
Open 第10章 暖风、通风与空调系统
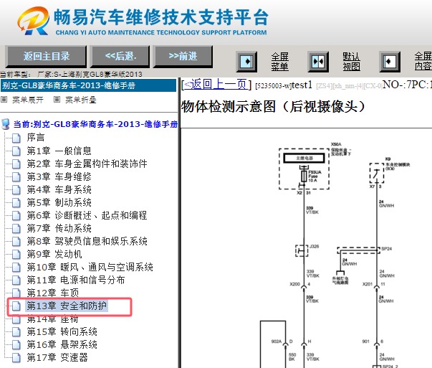click(x=90, y=267)
